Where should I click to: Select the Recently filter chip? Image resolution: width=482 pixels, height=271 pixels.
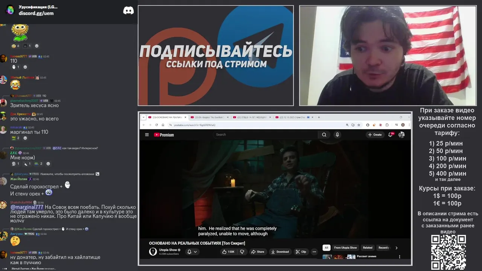384,248
